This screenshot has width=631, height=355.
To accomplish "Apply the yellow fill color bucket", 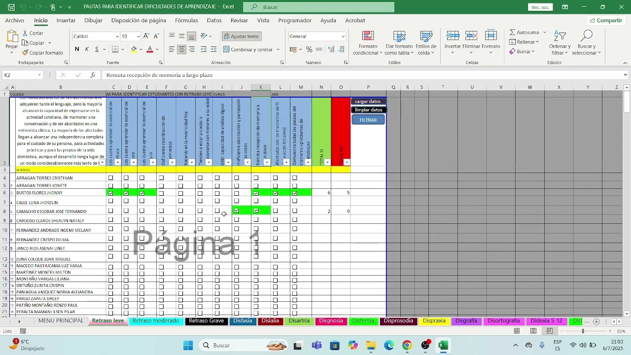I will click(x=134, y=49).
